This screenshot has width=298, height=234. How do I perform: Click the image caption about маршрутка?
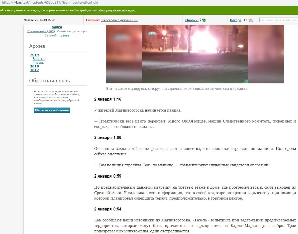(x=177, y=89)
